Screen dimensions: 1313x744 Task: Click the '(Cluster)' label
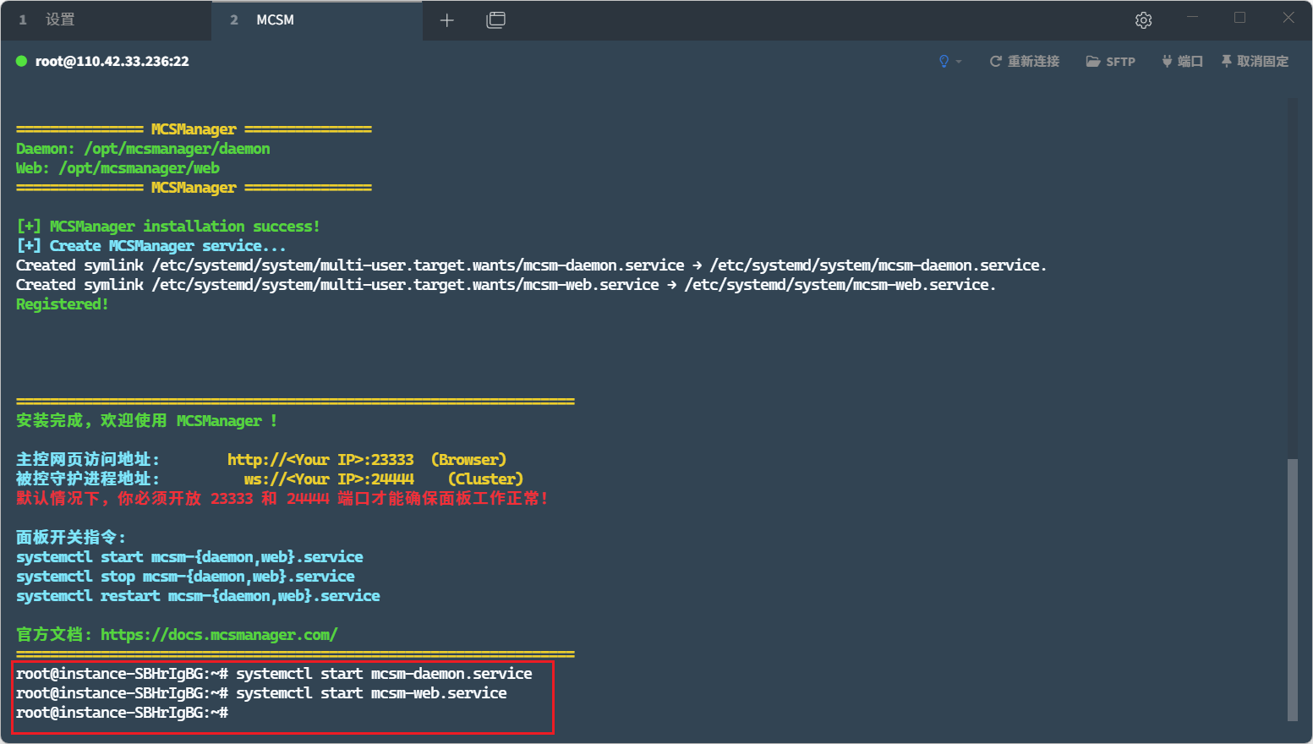(485, 479)
